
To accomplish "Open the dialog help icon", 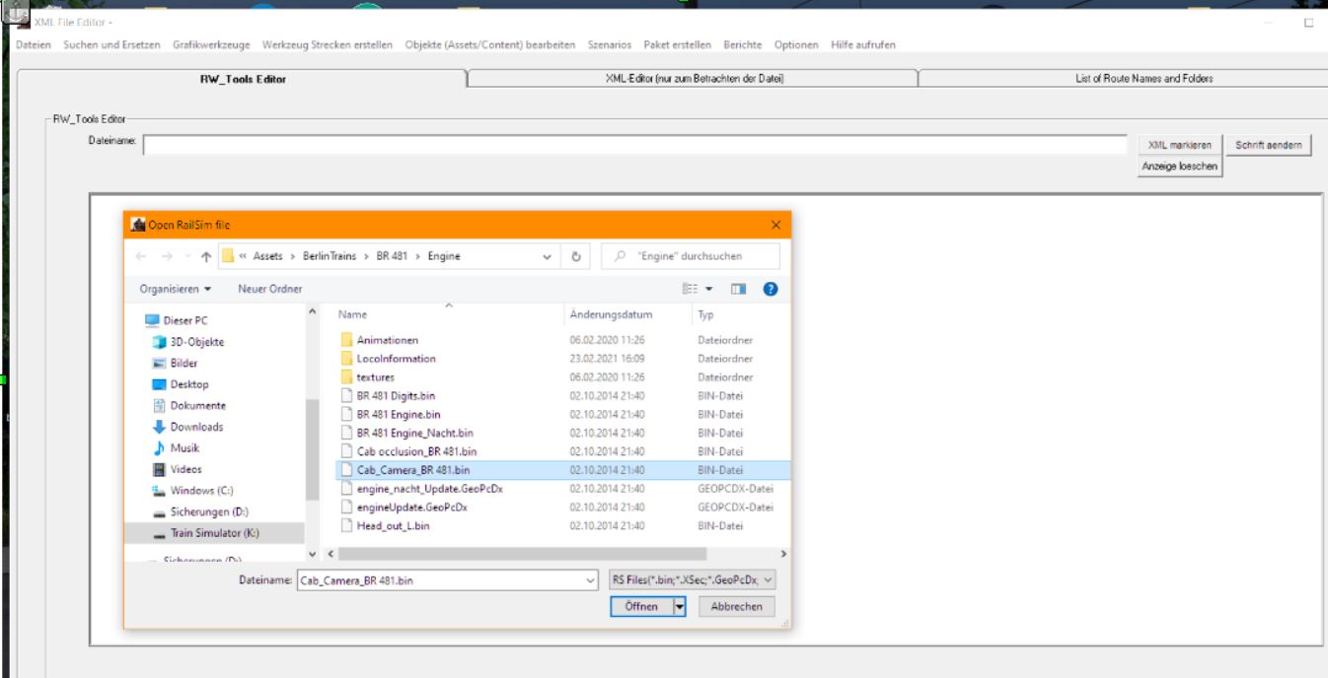I will pos(771,289).
